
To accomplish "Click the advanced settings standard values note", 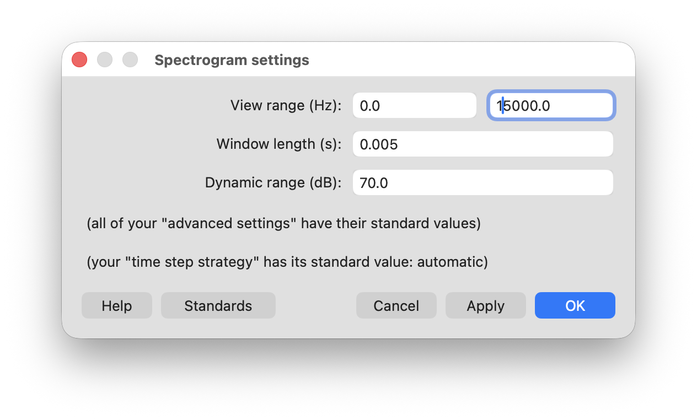I will point(284,224).
